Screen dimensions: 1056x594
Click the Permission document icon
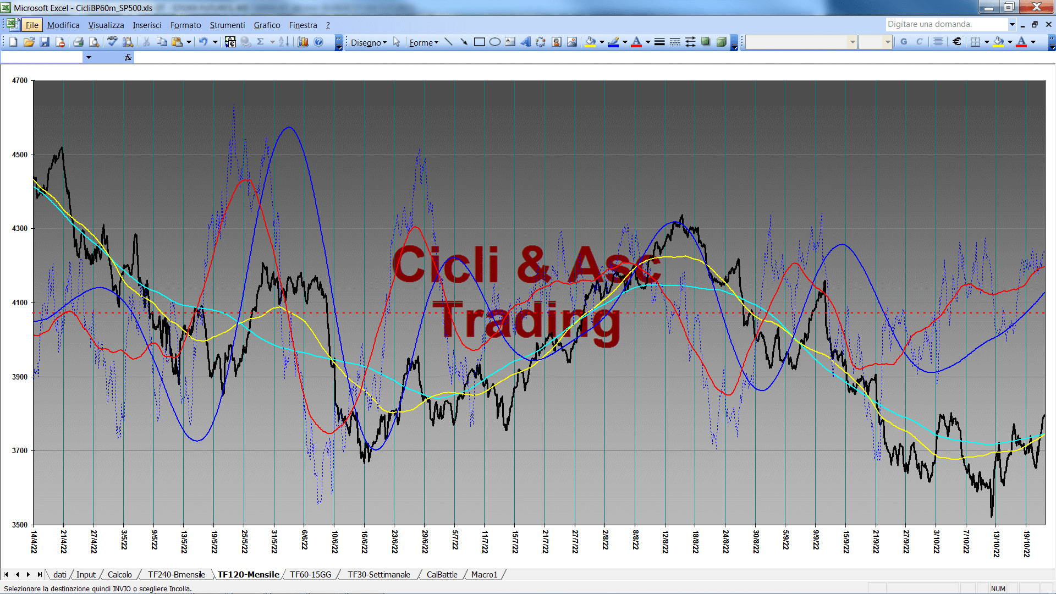click(x=60, y=42)
